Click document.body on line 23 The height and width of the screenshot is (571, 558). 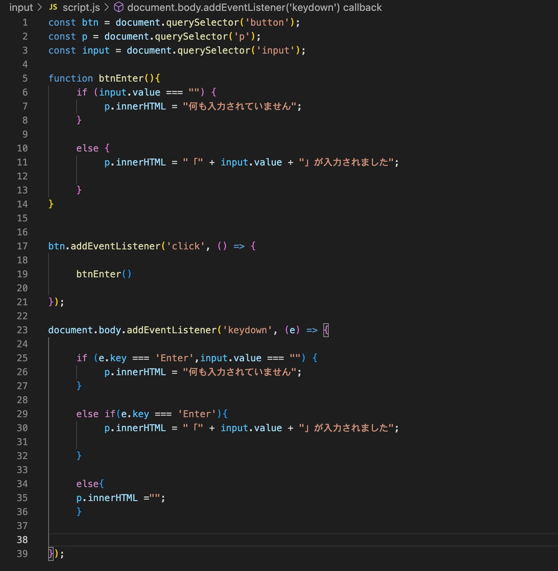(85, 330)
